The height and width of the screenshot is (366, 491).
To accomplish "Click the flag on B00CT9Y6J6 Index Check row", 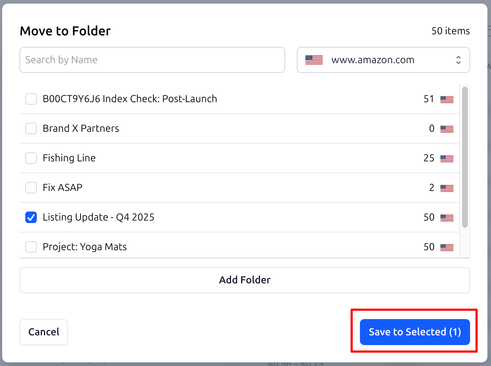I will (x=447, y=99).
